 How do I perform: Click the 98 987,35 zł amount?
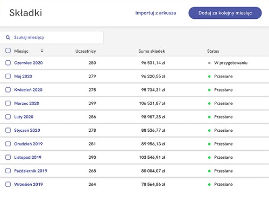(153, 117)
